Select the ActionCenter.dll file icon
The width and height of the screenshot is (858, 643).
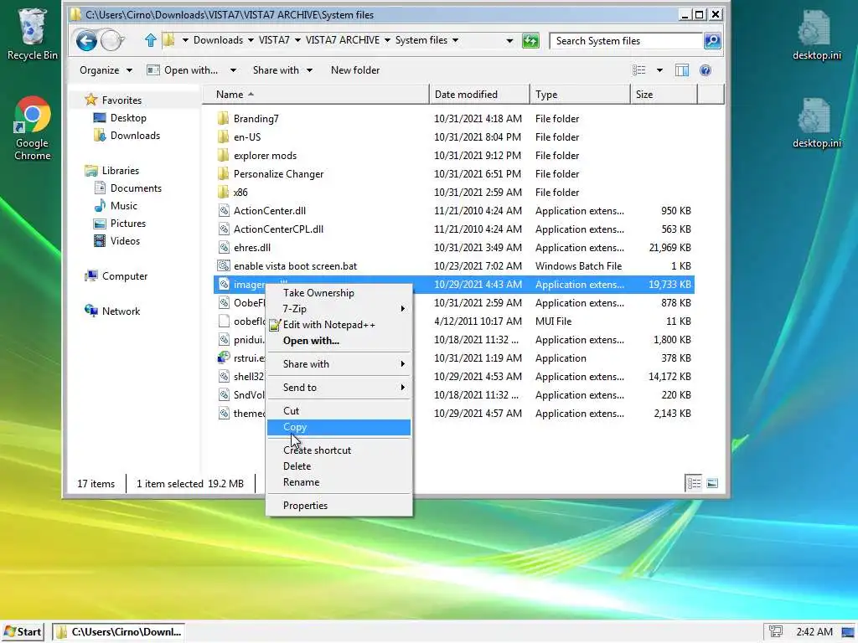click(x=223, y=210)
